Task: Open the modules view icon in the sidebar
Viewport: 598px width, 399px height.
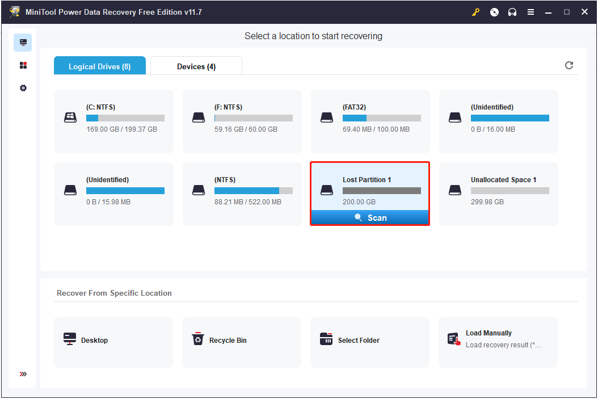Action: (x=23, y=65)
